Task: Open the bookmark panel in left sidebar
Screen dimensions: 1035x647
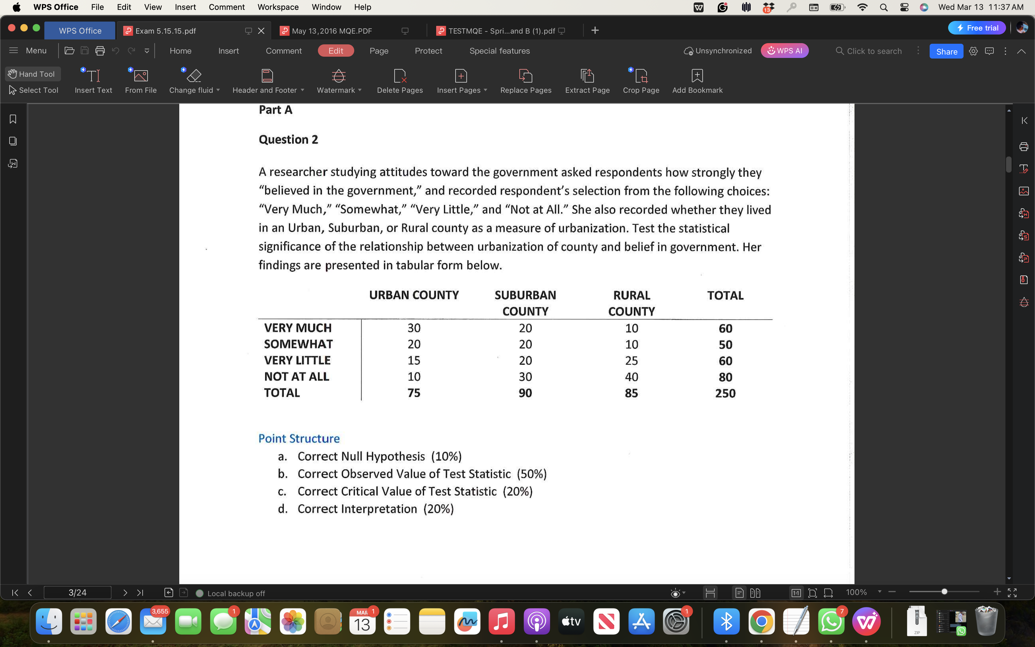Action: (x=13, y=120)
